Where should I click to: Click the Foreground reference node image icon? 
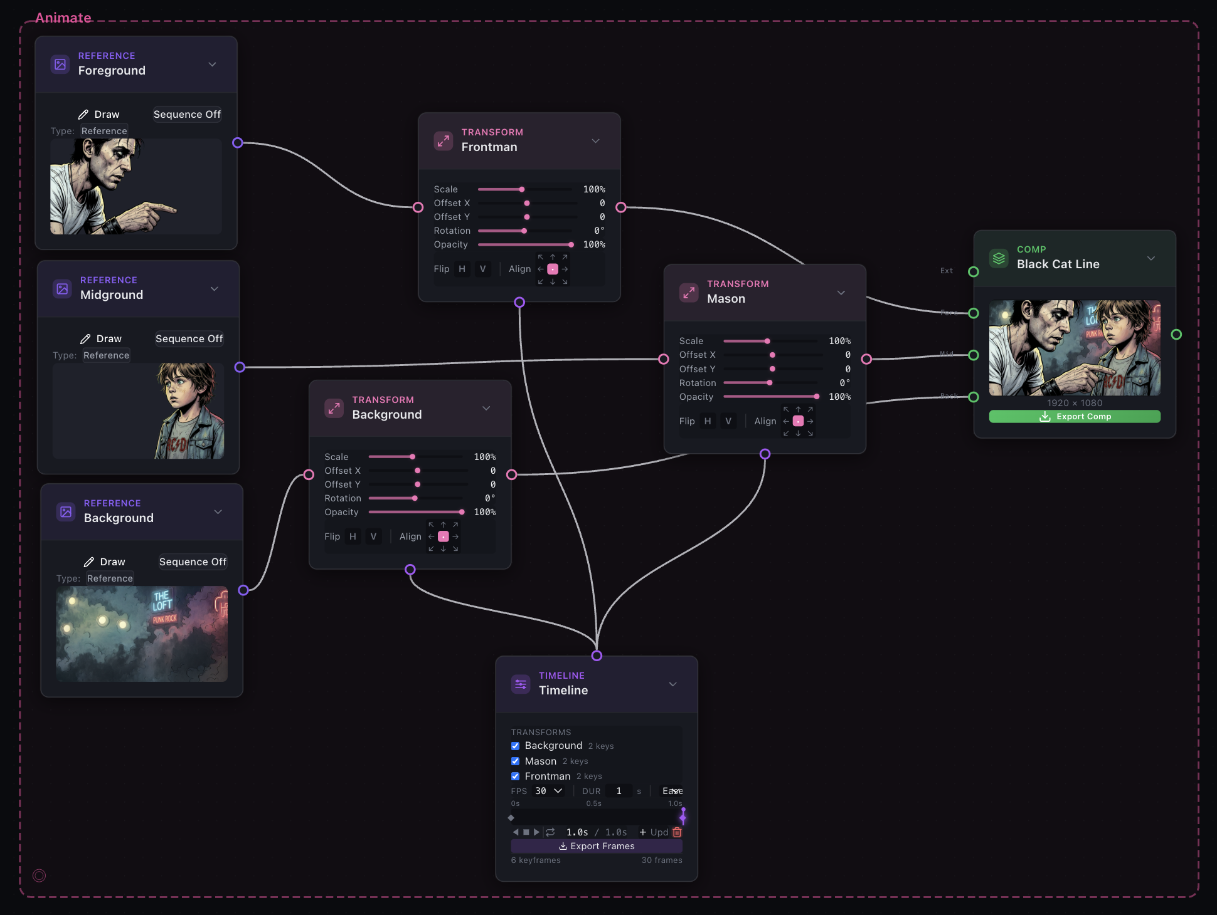pyautogui.click(x=60, y=64)
